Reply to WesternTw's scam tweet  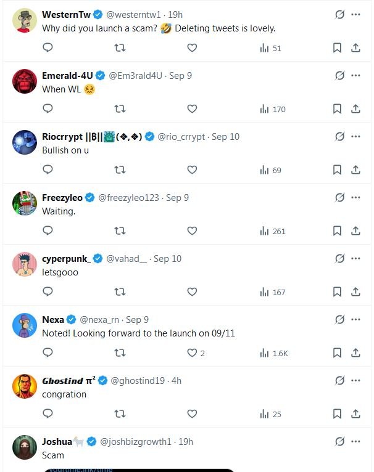pyautogui.click(x=48, y=48)
